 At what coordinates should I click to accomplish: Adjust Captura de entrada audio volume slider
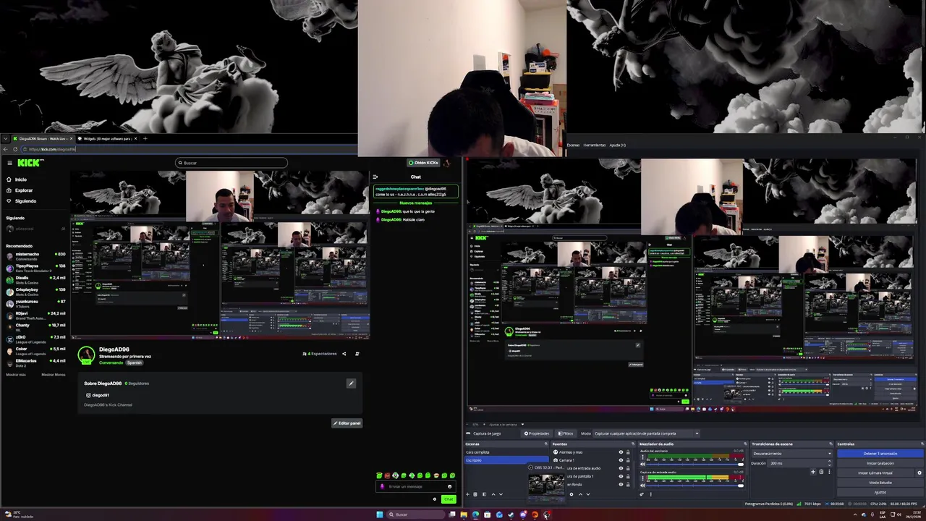[695, 485]
